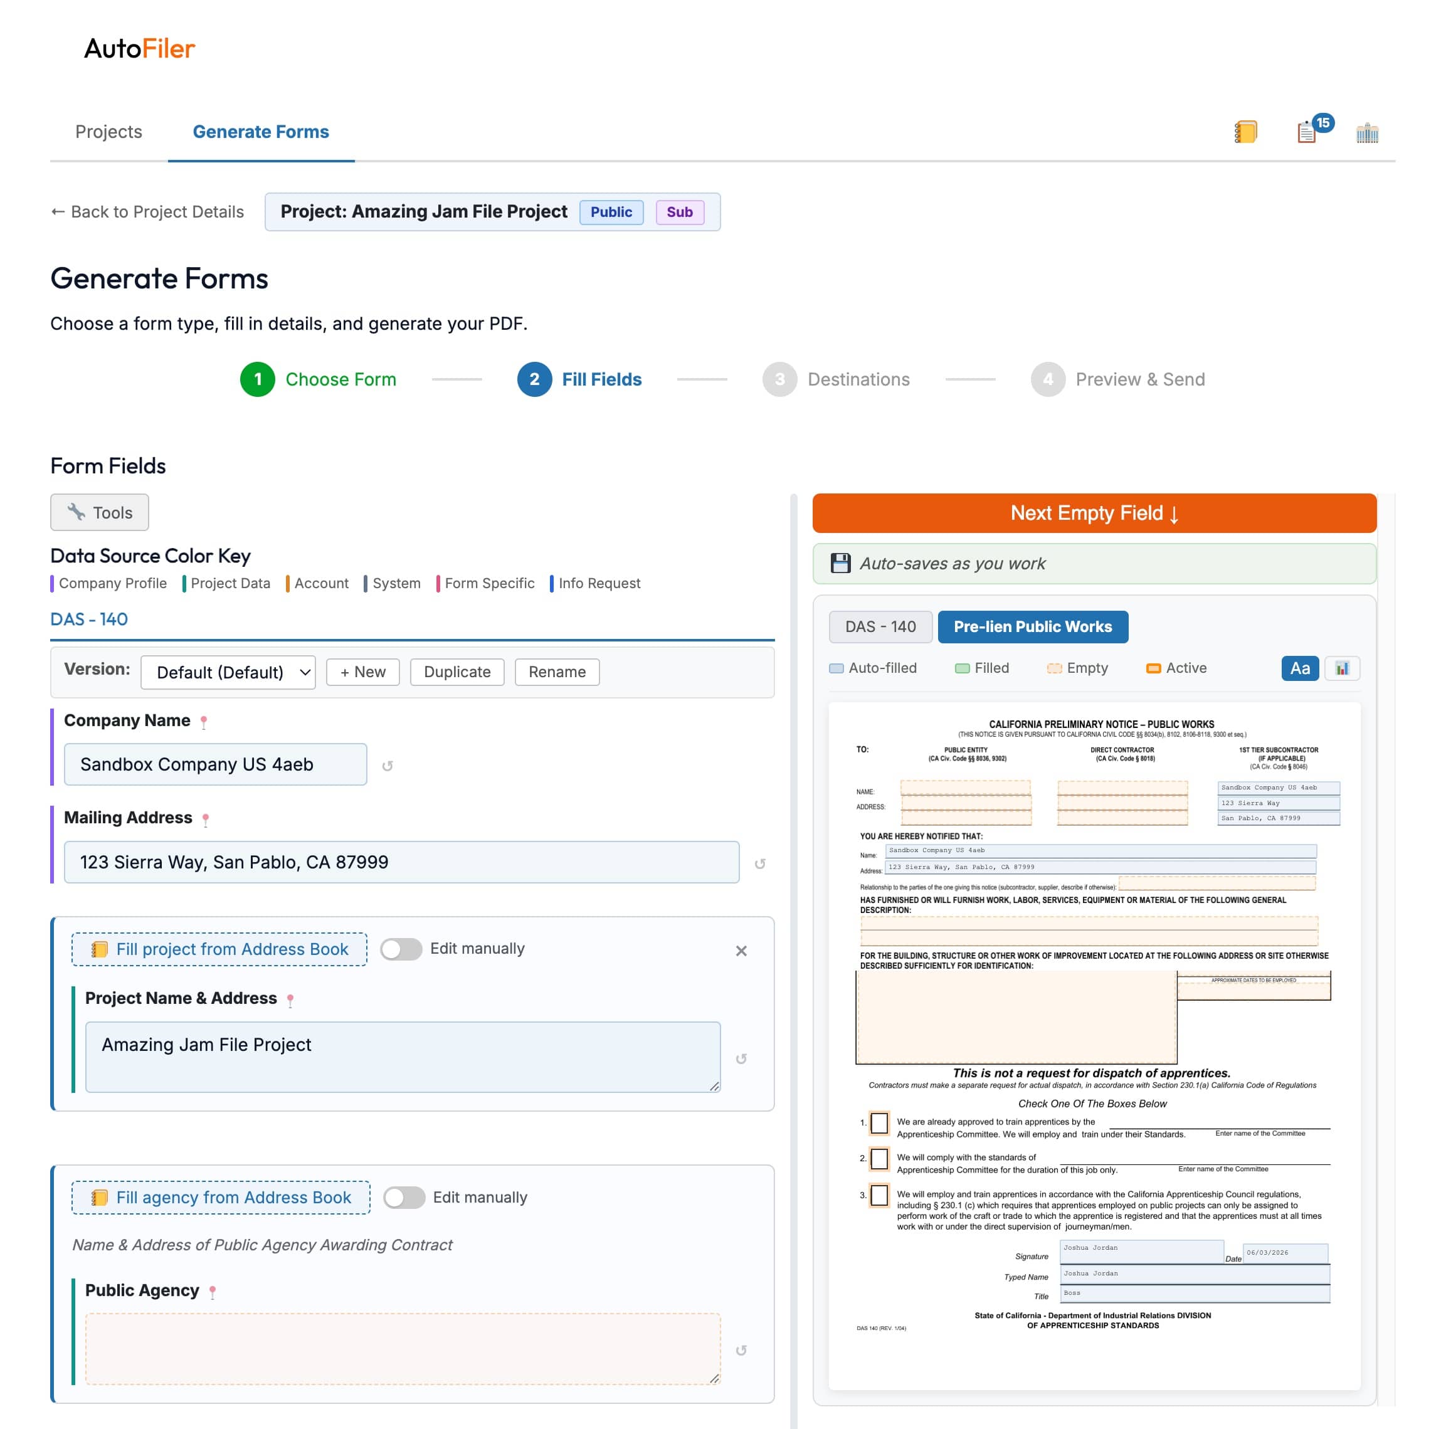1446x1429 pixels.
Task: Switch to the Generate Forms tab
Action: point(260,132)
